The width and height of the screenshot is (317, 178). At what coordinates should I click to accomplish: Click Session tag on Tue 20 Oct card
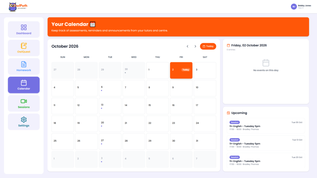(235, 157)
